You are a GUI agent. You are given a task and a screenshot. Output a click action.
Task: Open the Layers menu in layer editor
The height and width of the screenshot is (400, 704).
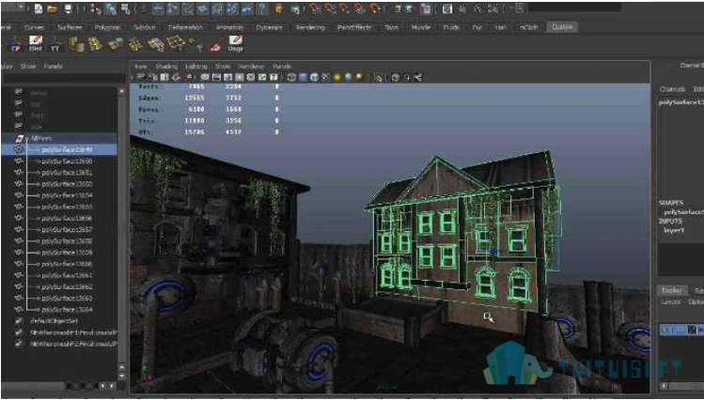(671, 302)
